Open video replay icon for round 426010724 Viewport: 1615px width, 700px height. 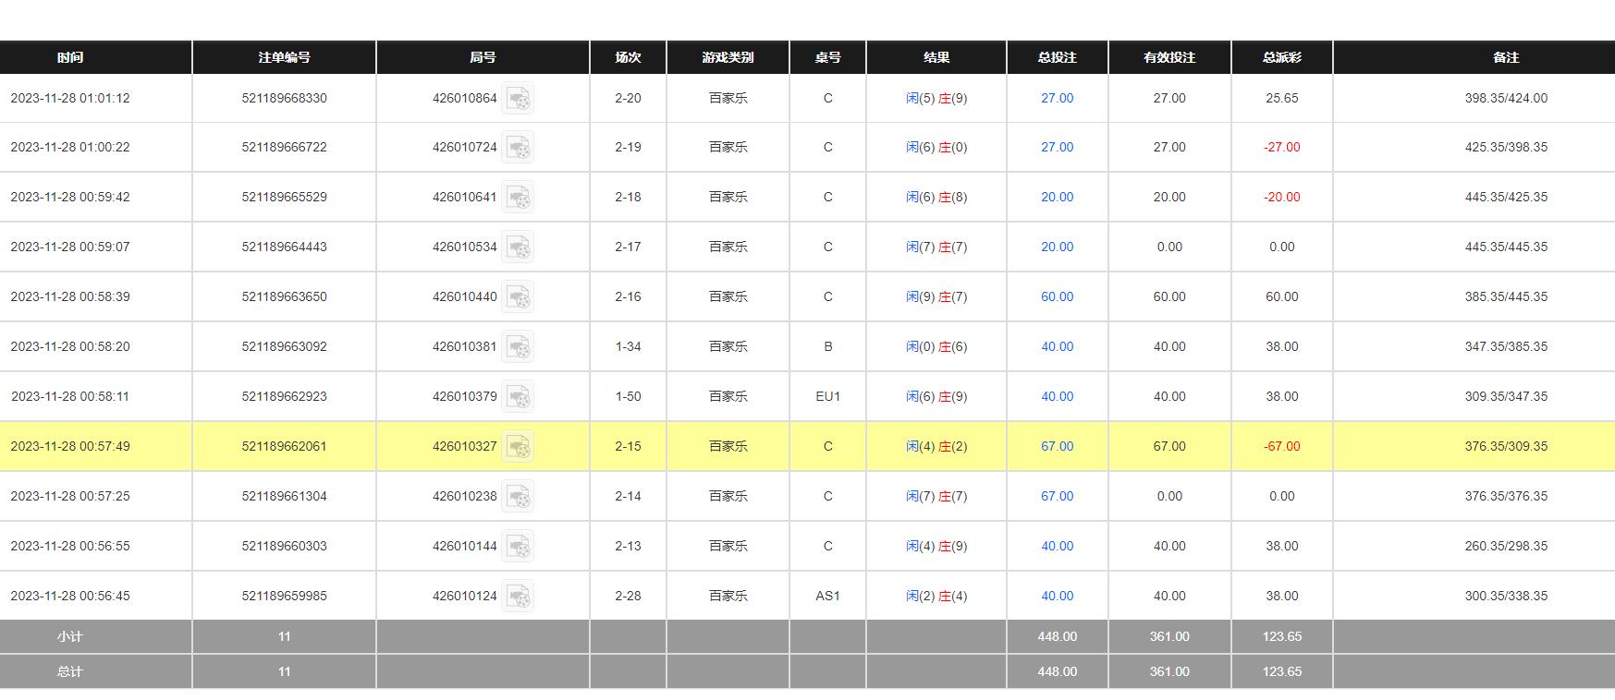(x=518, y=148)
